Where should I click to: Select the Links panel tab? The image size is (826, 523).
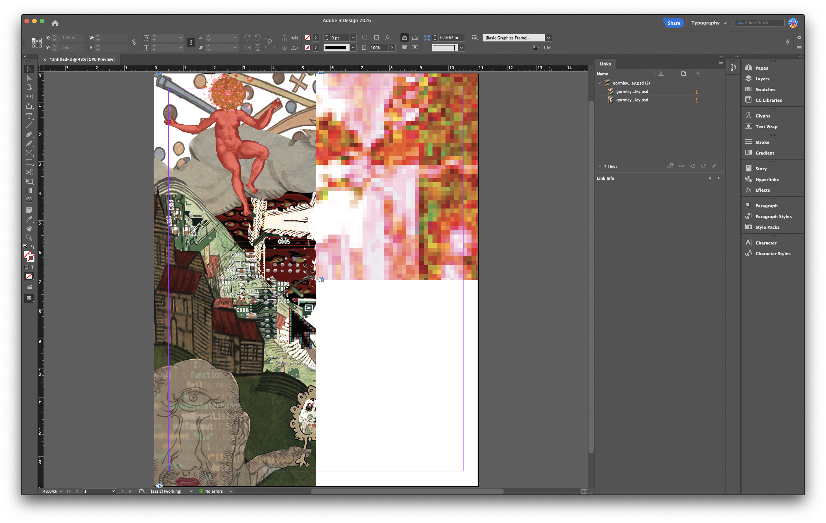[605, 64]
